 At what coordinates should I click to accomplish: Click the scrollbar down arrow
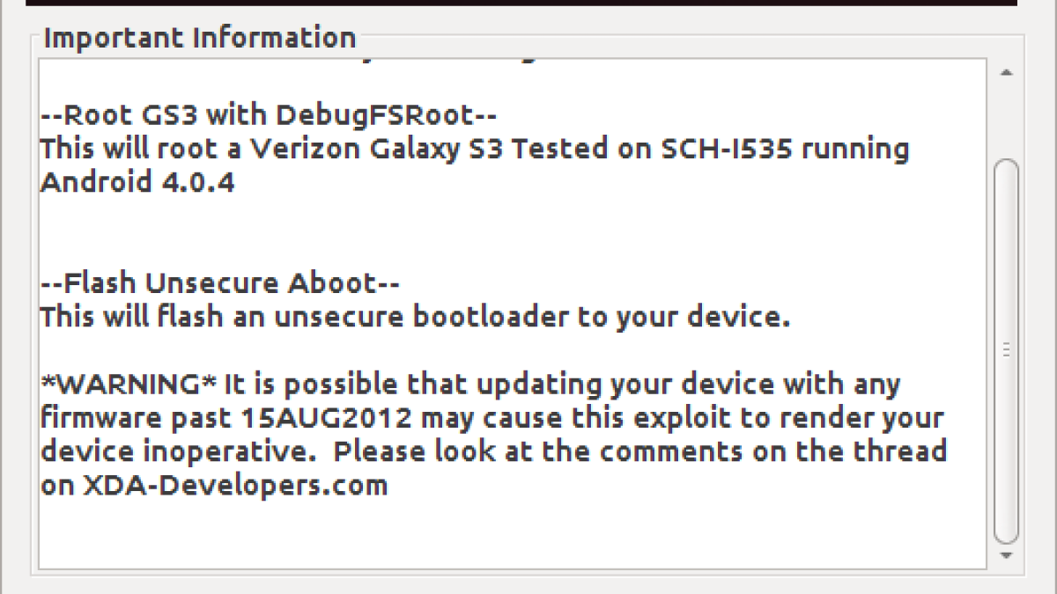[x=1006, y=555]
